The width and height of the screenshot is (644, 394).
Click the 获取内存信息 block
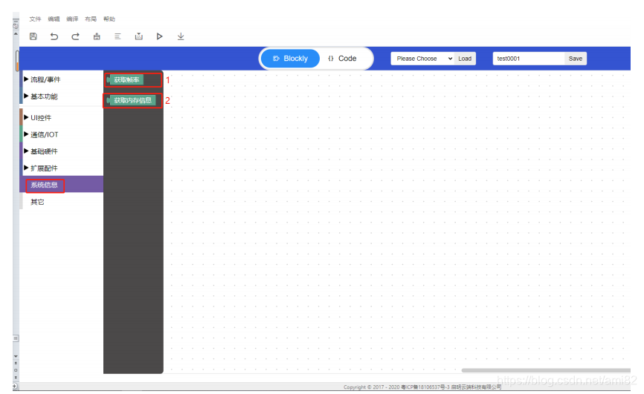[131, 100]
